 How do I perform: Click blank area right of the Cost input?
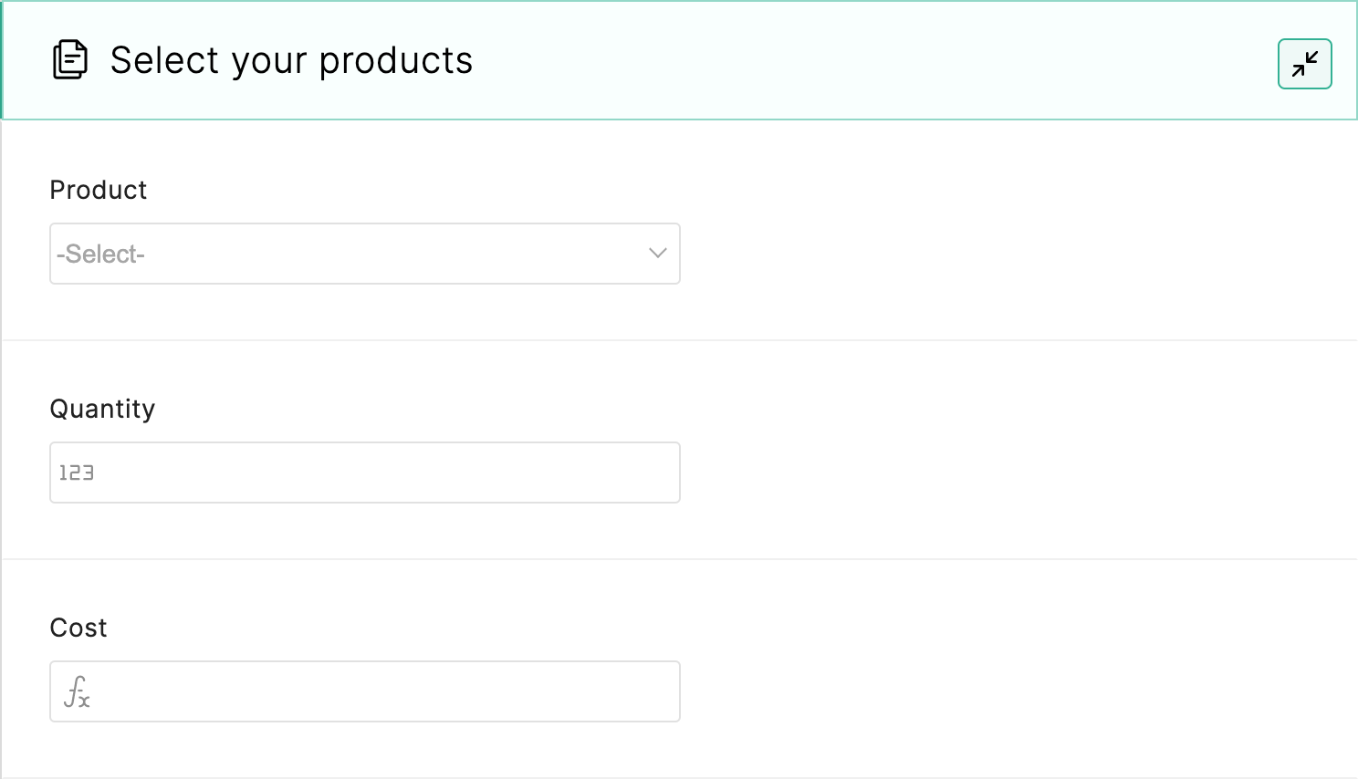coord(1004,691)
